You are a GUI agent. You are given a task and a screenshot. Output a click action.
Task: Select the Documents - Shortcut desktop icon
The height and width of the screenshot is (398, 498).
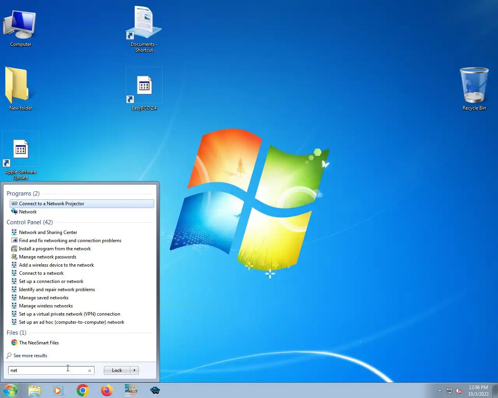point(144,30)
